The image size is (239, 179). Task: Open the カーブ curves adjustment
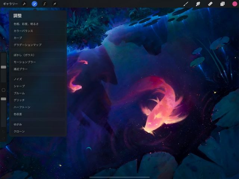point(38,38)
